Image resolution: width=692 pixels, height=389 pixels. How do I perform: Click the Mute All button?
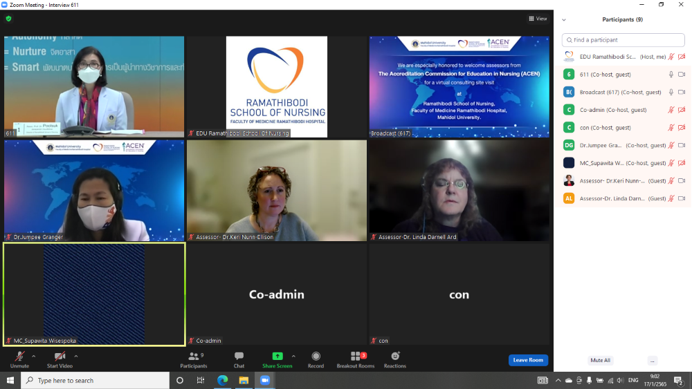600,361
